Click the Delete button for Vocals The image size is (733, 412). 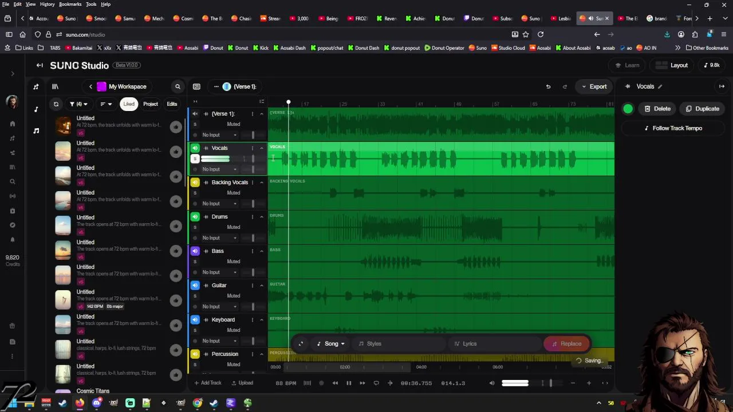(x=657, y=109)
